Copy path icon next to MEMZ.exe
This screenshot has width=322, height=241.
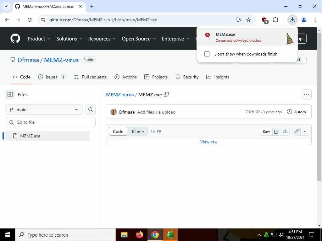pos(166,94)
